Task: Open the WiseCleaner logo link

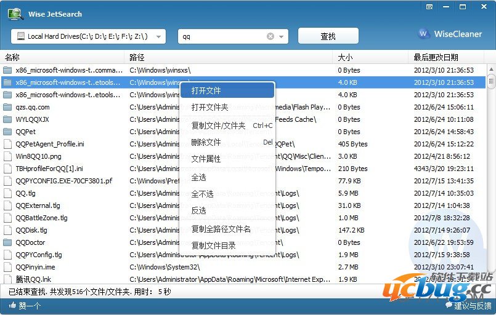Action: tap(450, 34)
